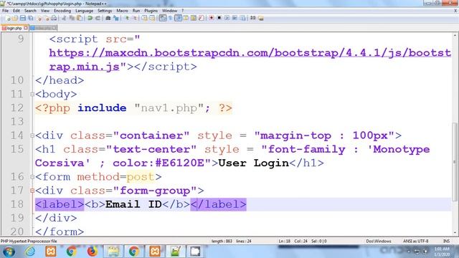Open the Run menu
This screenshot has height=258, width=459.
[x=136, y=11]
